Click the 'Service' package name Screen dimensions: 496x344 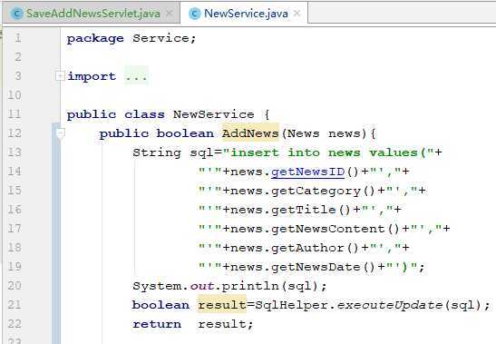pos(160,38)
